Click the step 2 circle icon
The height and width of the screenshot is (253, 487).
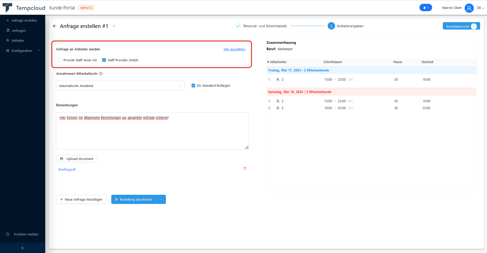click(331, 26)
